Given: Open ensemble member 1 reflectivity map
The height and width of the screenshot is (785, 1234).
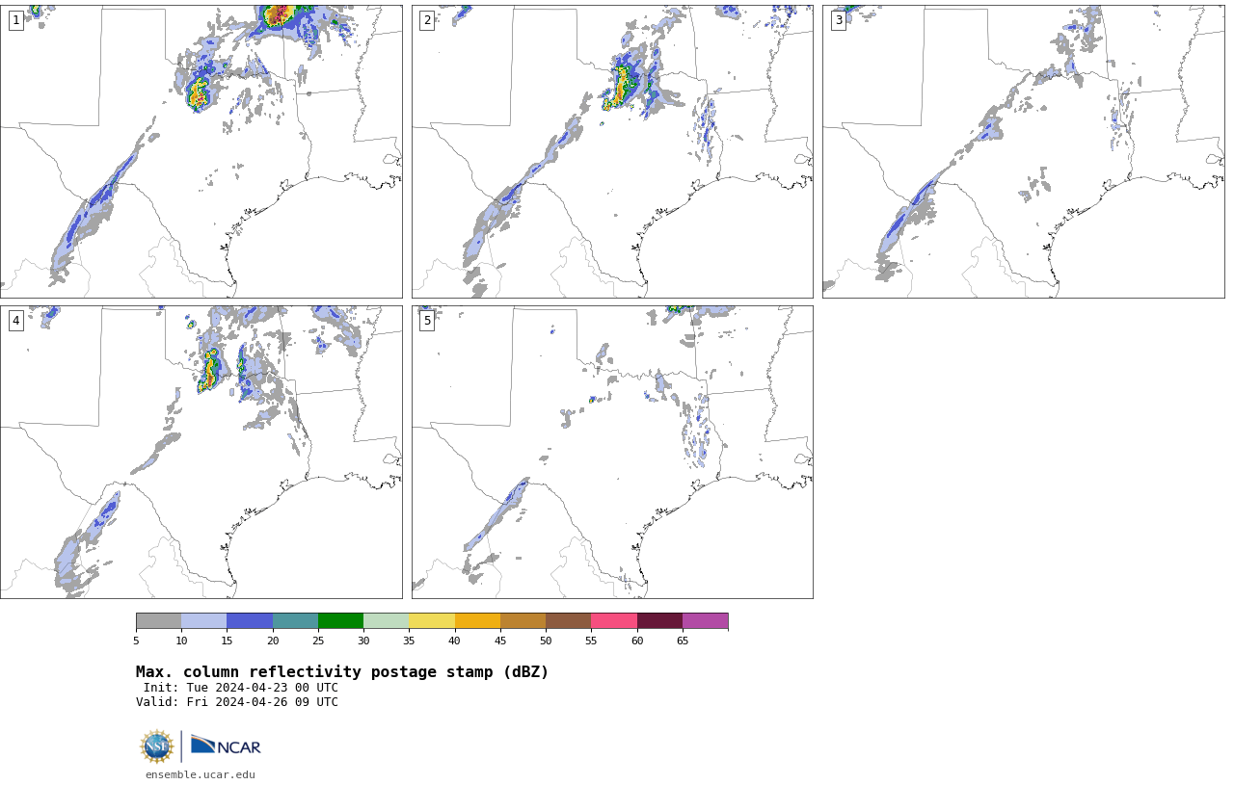Looking at the screenshot, I should [201, 151].
